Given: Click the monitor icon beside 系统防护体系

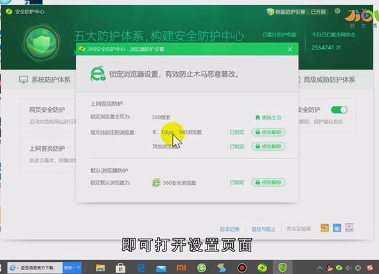Looking at the screenshot, I should click(x=23, y=80).
